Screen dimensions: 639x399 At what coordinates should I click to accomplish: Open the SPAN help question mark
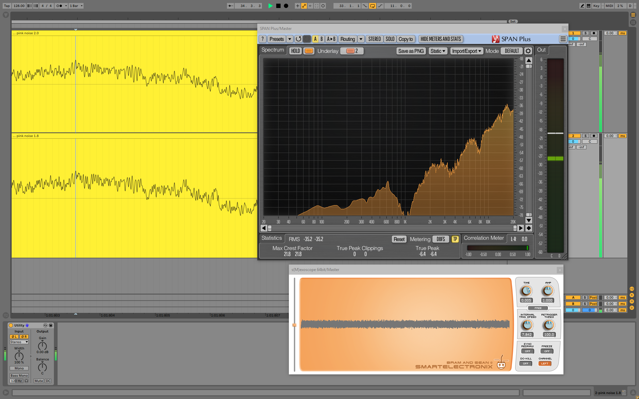(263, 39)
